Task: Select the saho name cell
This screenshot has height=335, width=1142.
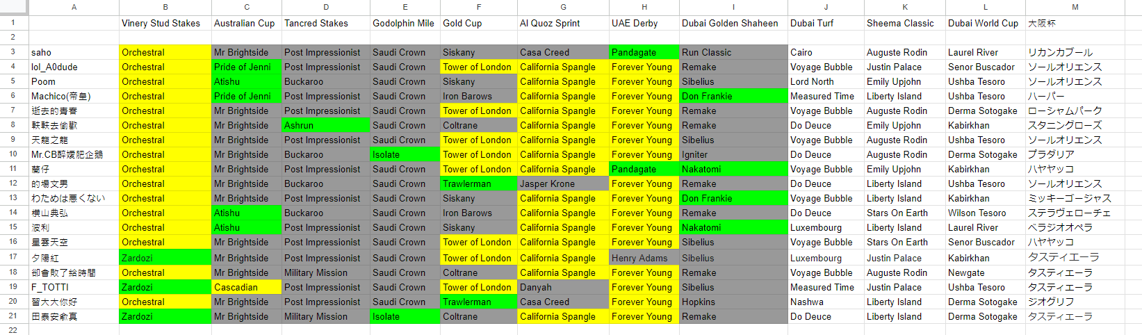Action: coord(74,52)
